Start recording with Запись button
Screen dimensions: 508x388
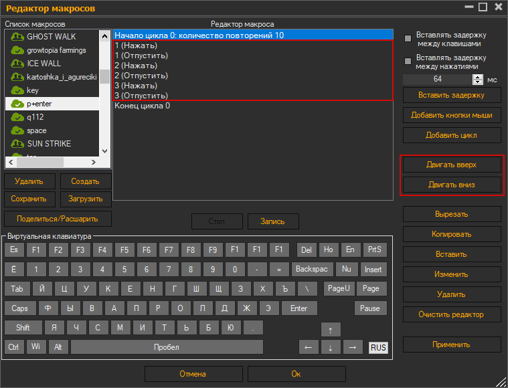point(273,222)
